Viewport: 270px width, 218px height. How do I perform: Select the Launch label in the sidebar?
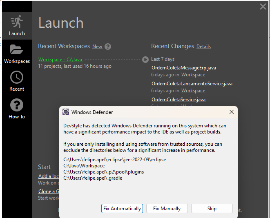coord(17,33)
